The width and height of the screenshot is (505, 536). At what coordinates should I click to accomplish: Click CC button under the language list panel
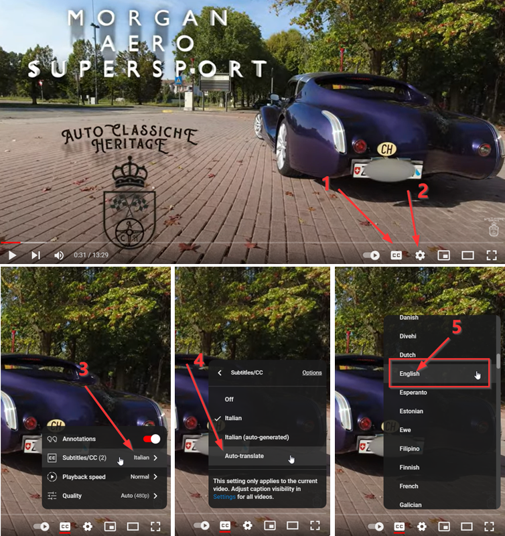pos(399,527)
